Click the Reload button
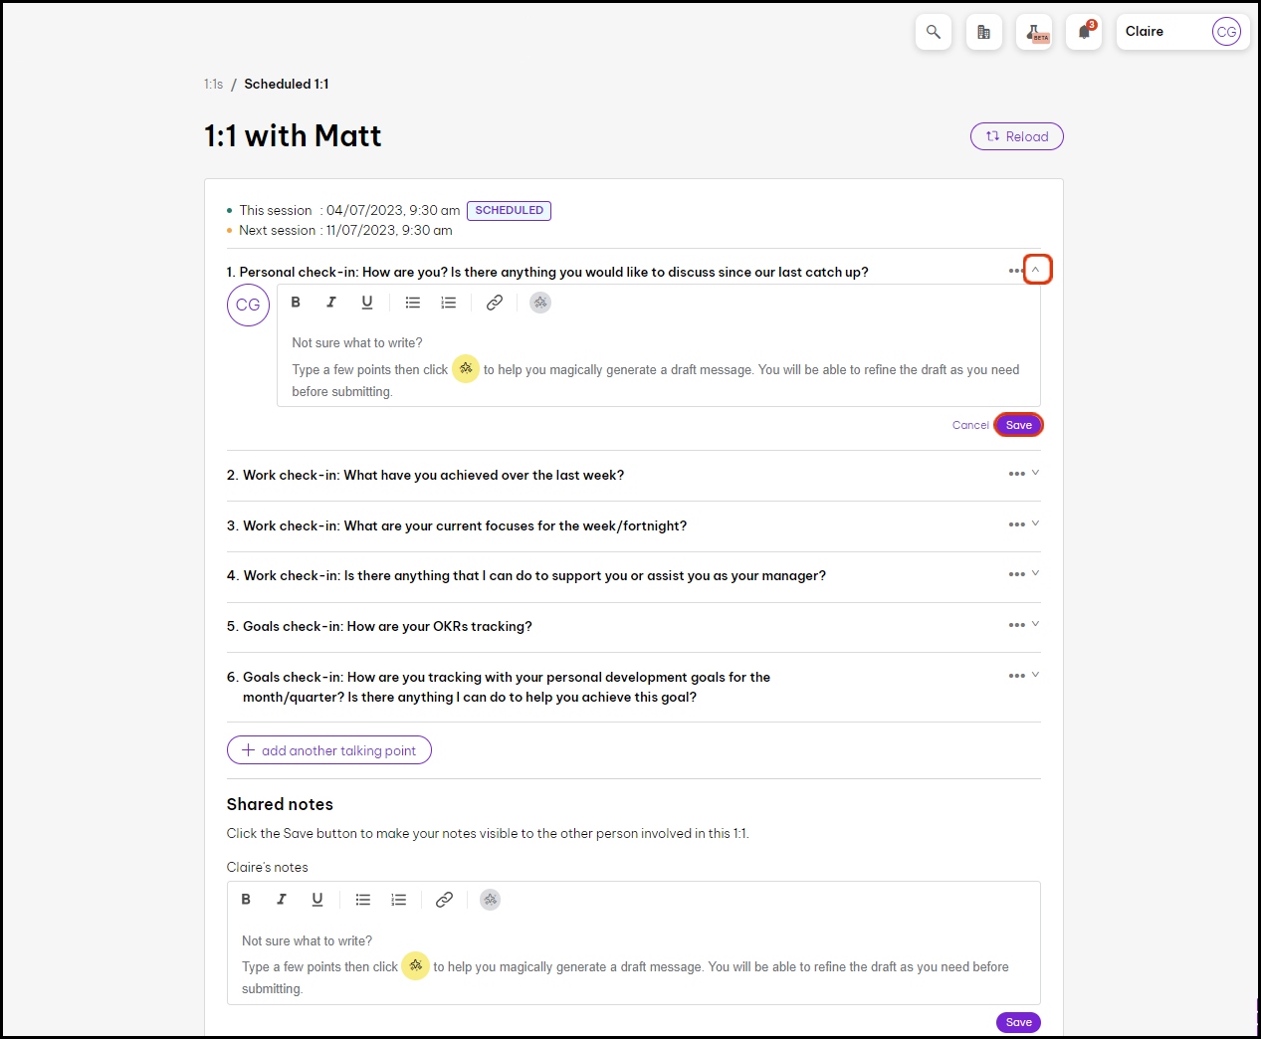Screen dimensions: 1261x1039 click(x=1016, y=136)
